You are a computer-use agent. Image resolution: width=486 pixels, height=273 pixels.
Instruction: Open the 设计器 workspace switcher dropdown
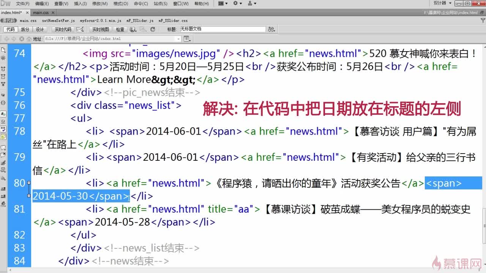(x=442, y=3)
